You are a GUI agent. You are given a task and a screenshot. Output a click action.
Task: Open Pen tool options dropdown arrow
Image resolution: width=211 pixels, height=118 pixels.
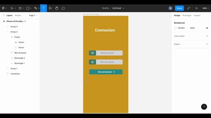coord(39,8)
